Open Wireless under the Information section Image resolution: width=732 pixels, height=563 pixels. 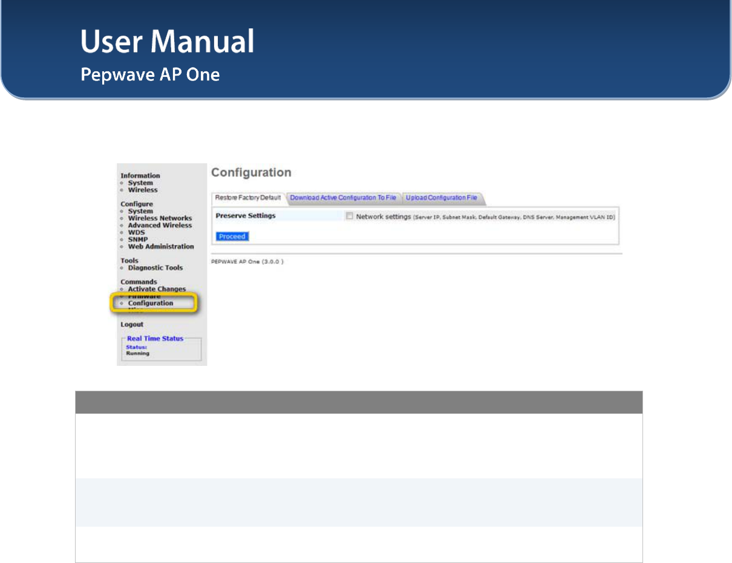pyautogui.click(x=143, y=190)
